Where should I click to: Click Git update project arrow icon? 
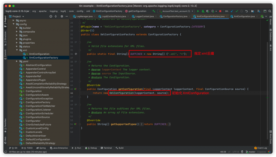[232, 11]
